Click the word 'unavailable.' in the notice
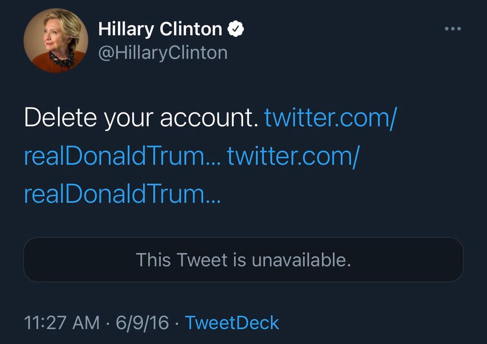This screenshot has height=344, width=487. click(301, 260)
